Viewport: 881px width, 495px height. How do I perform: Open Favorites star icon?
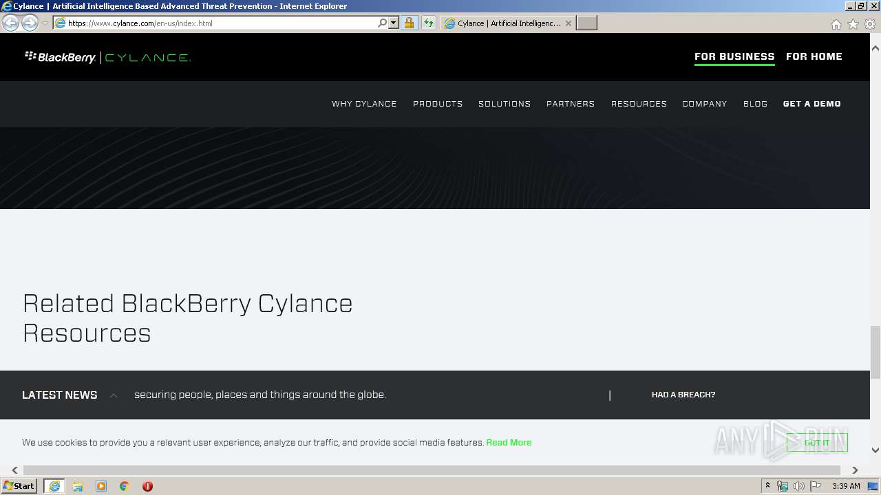coord(853,24)
